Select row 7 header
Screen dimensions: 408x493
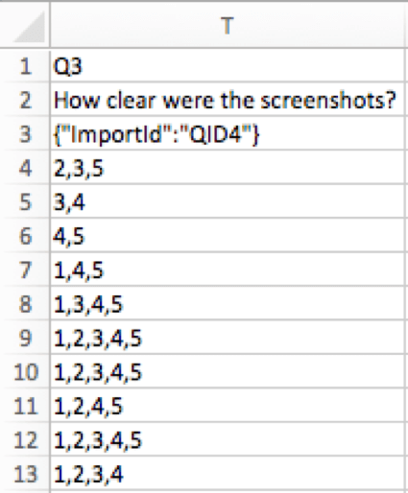tap(25, 270)
